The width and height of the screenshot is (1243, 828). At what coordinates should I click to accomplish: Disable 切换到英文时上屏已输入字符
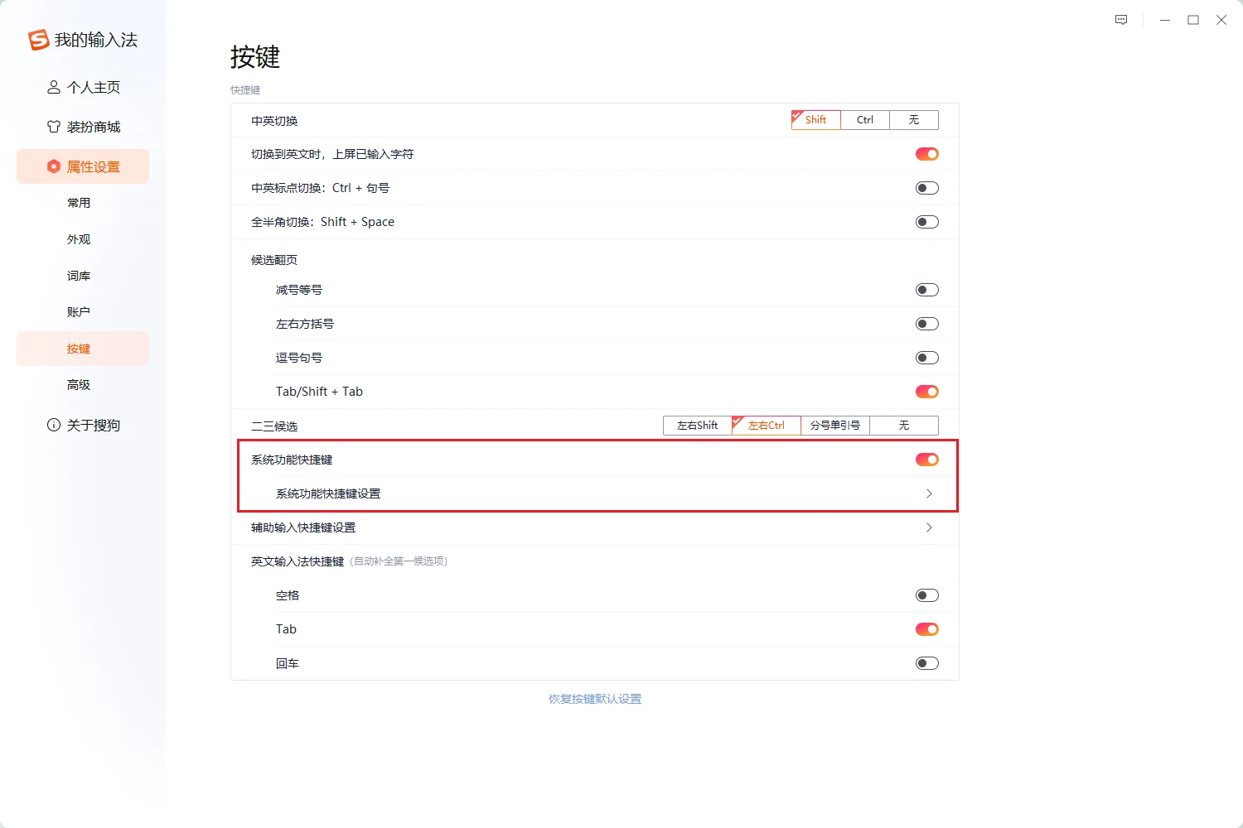(926, 154)
